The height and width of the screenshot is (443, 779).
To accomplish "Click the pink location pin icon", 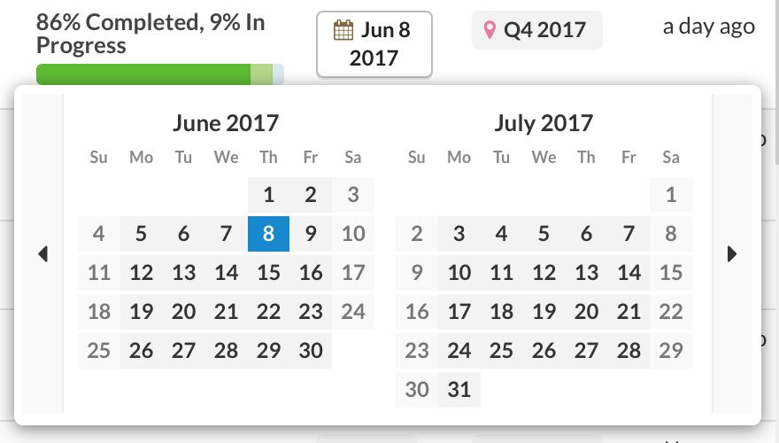I will [490, 30].
